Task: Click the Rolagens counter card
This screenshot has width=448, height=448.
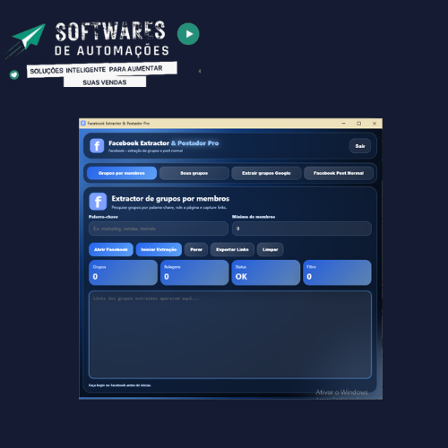Action: [x=194, y=272]
